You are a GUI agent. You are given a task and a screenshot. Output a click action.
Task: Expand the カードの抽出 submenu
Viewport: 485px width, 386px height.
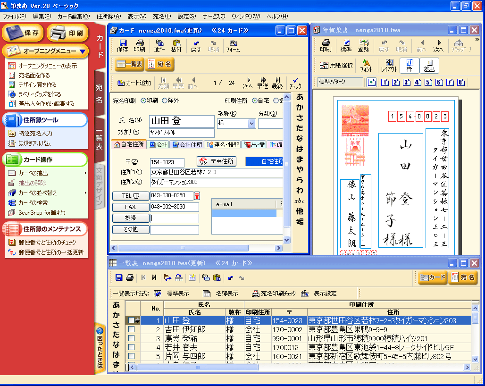[85, 173]
